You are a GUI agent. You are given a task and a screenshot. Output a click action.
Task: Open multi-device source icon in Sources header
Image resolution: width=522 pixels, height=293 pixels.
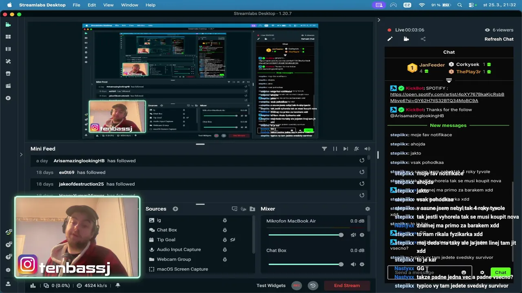[234, 209]
